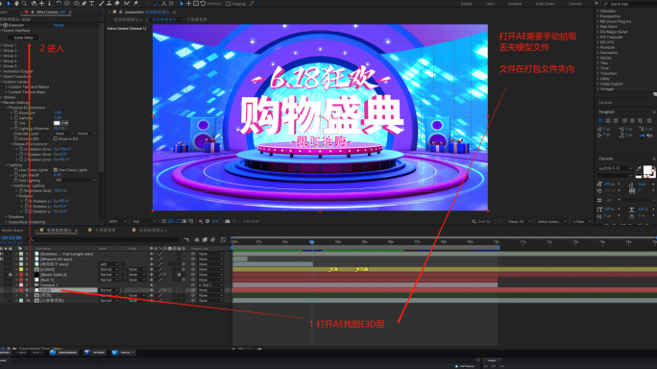This screenshot has height=369, width=657.
Task: Toggle the Use Comp Lights checkbox
Action: (56, 170)
